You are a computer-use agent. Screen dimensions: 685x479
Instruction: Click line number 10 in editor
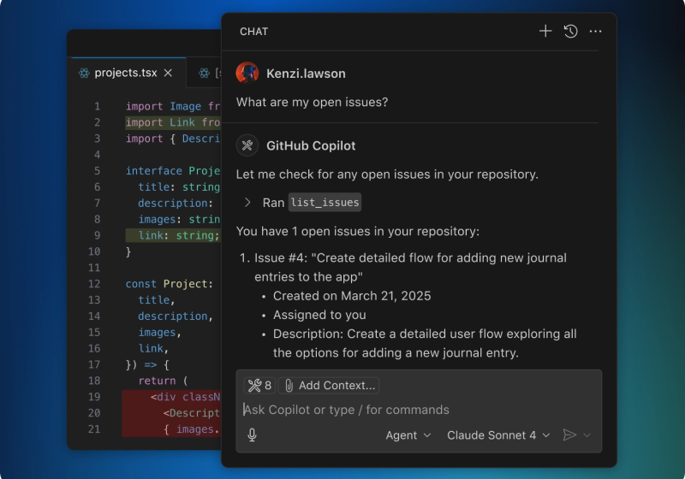(94, 251)
